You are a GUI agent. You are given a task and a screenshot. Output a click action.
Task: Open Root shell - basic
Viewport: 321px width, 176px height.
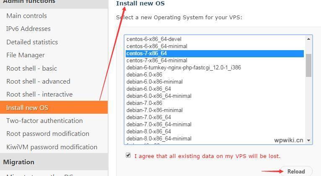point(32,69)
